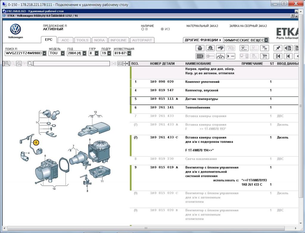Click the printer icon in toolbar
305x233 pixels.
pyautogui.click(x=200, y=48)
